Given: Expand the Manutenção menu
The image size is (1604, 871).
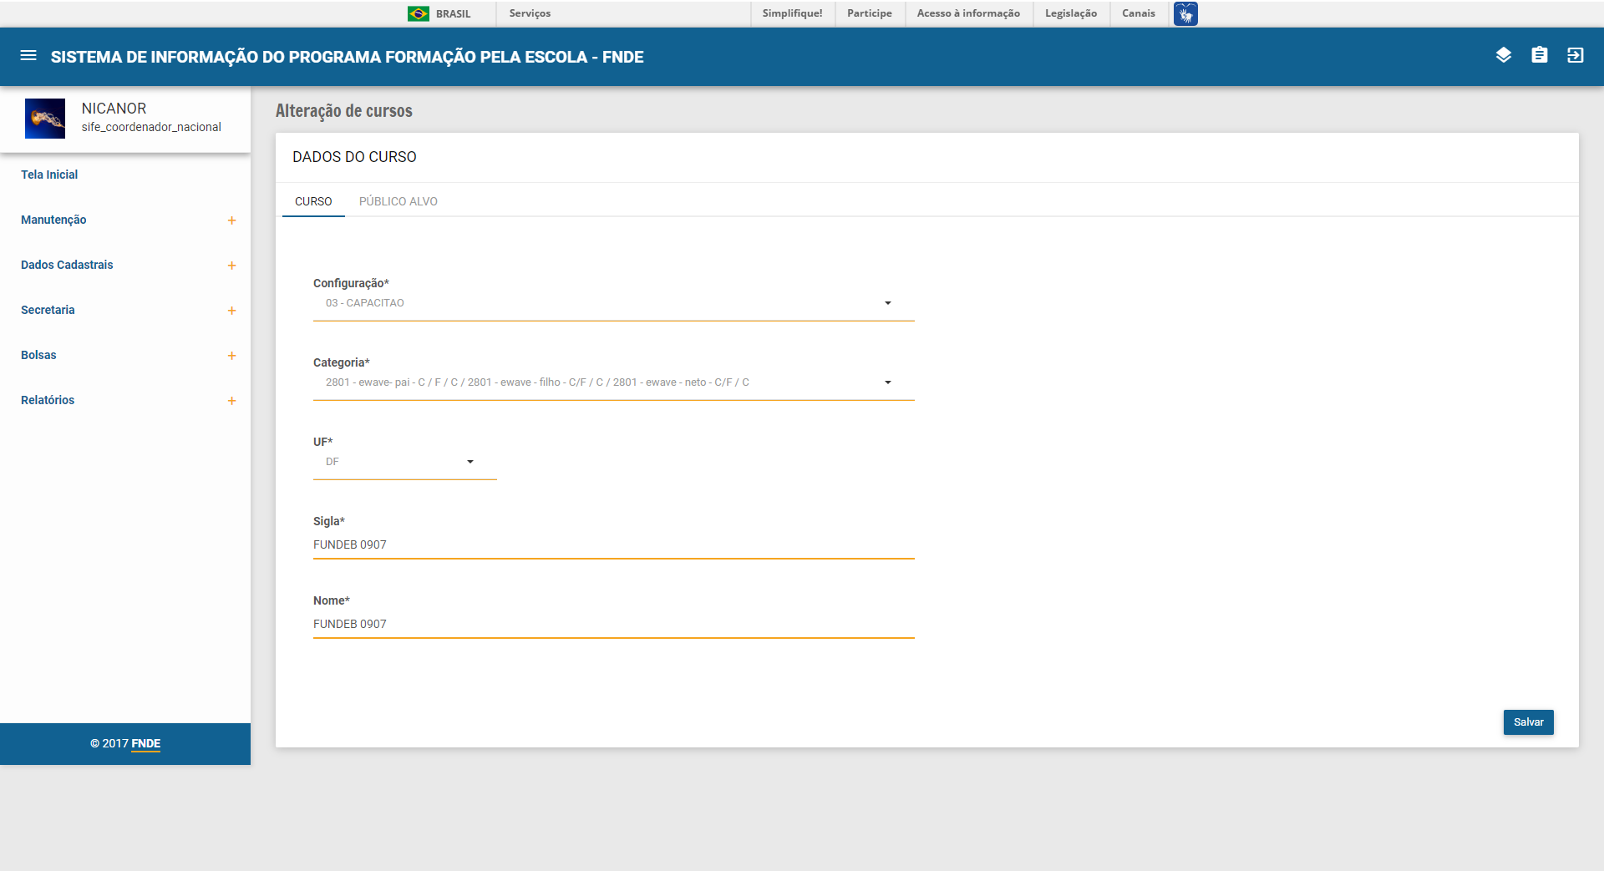Looking at the screenshot, I should tap(231, 220).
